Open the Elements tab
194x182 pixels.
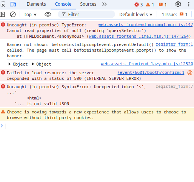(36, 4)
